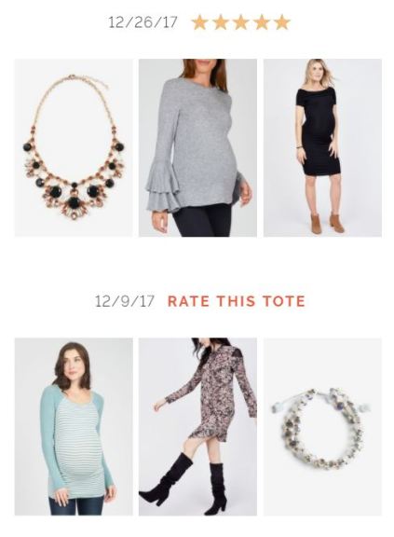The height and width of the screenshot is (537, 394).
Task: Click the blonde model's face in the black dress photo
Action: 315,73
